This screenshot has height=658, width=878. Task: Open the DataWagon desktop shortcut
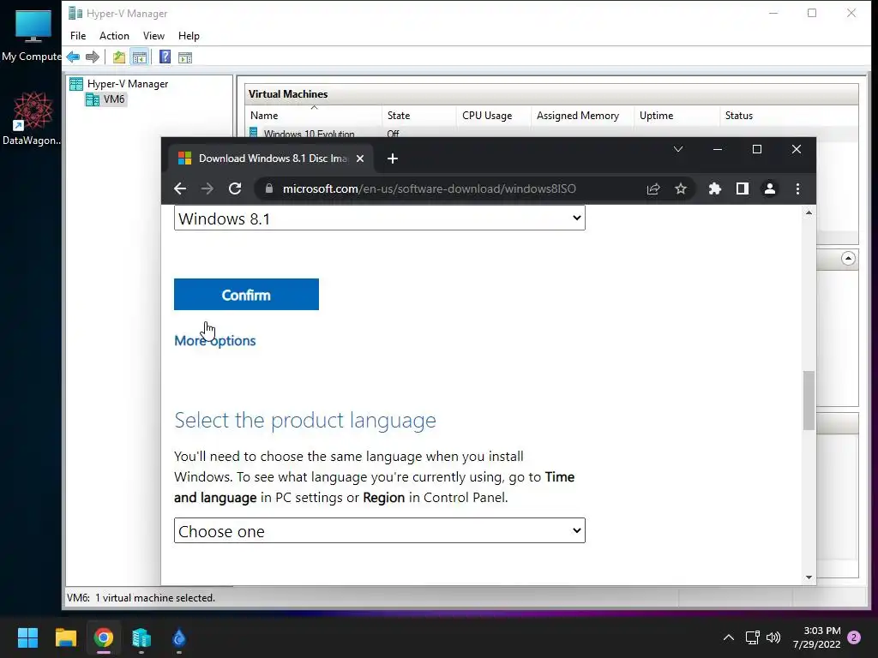coord(32,119)
